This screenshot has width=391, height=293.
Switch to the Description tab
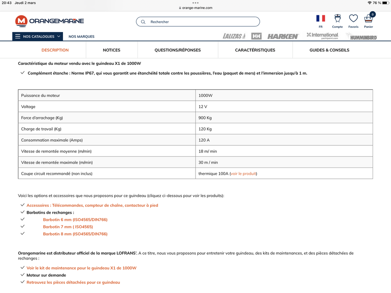pos(55,50)
